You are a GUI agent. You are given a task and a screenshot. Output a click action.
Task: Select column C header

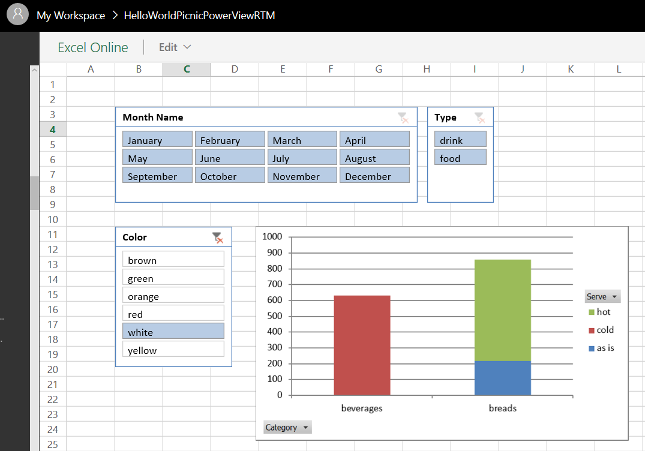[x=187, y=70]
